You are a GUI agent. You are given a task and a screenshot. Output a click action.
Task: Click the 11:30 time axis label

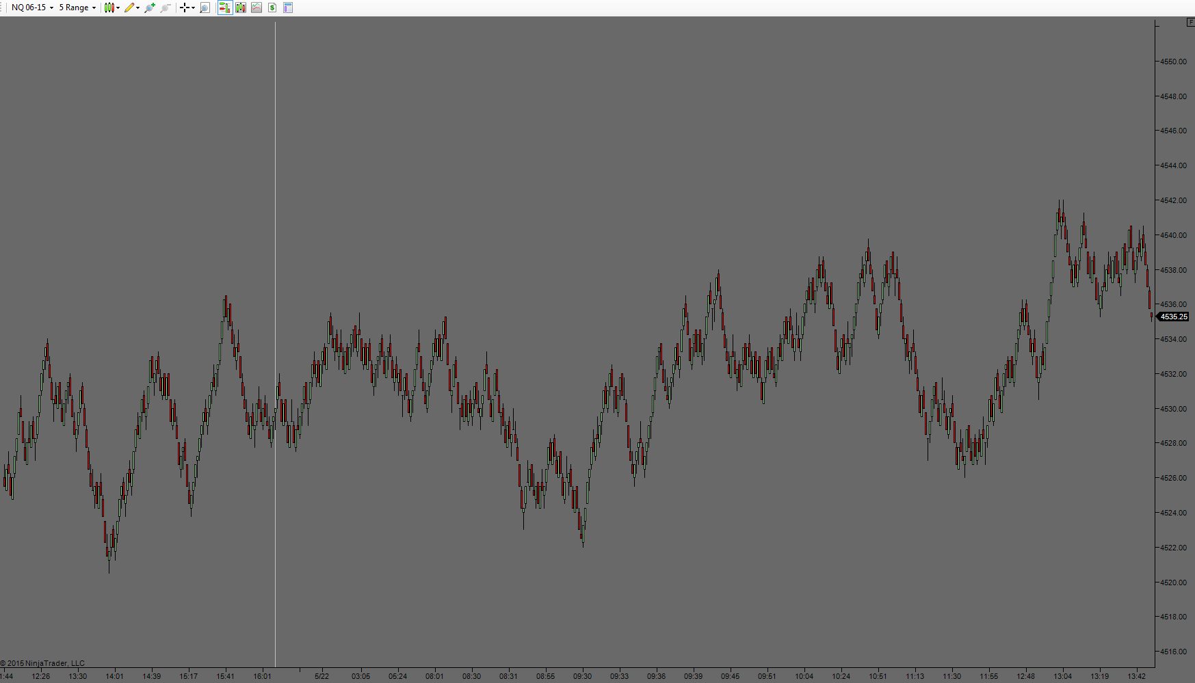(952, 676)
